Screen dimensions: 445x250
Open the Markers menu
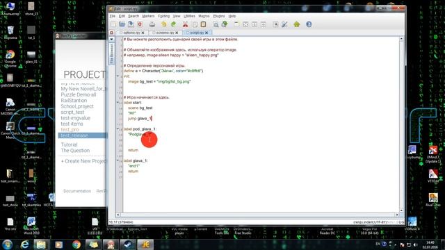(148, 16)
